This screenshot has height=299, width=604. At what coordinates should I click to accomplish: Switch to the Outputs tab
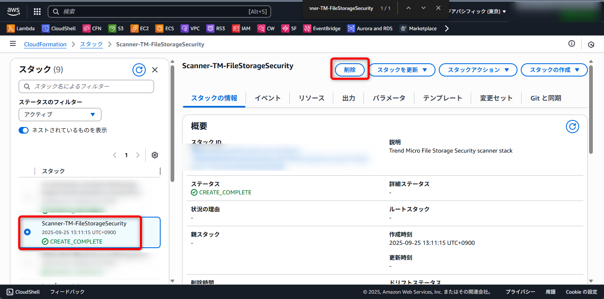click(349, 98)
